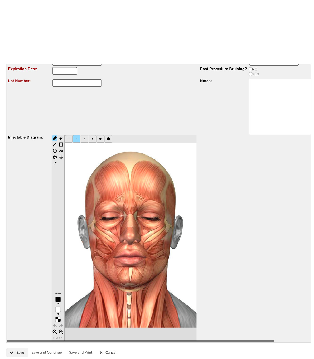This screenshot has height=359, width=314.
Task: Click the face muscle diagram canvas
Action: [131, 235]
